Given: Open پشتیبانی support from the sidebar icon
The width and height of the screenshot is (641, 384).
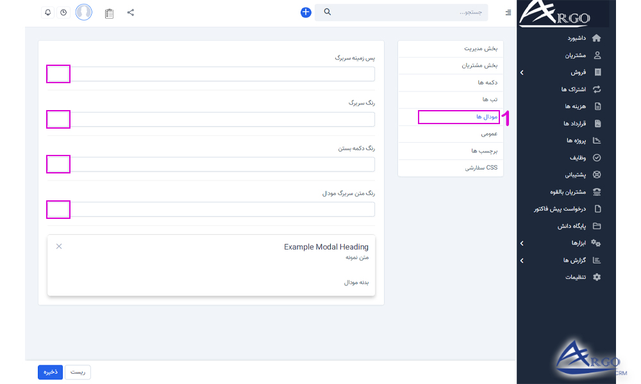Looking at the screenshot, I should click(x=597, y=175).
